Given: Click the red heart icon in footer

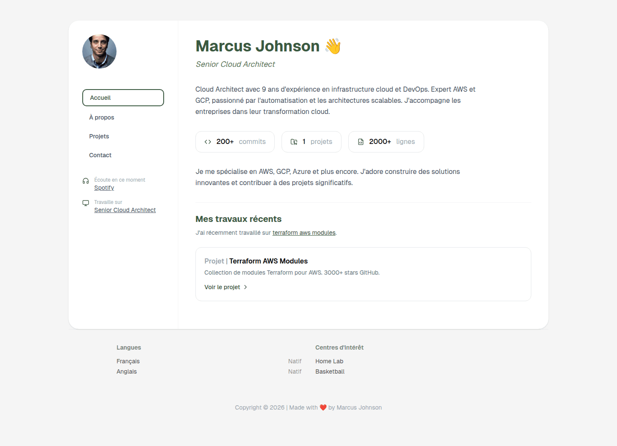Looking at the screenshot, I should tap(323, 407).
